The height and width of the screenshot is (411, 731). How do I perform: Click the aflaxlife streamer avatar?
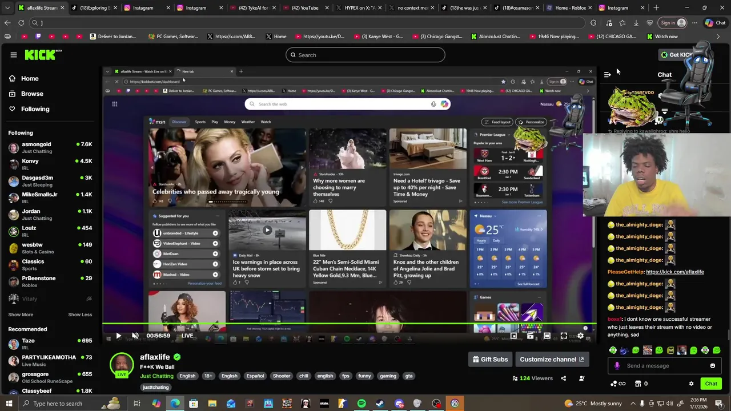(x=122, y=365)
